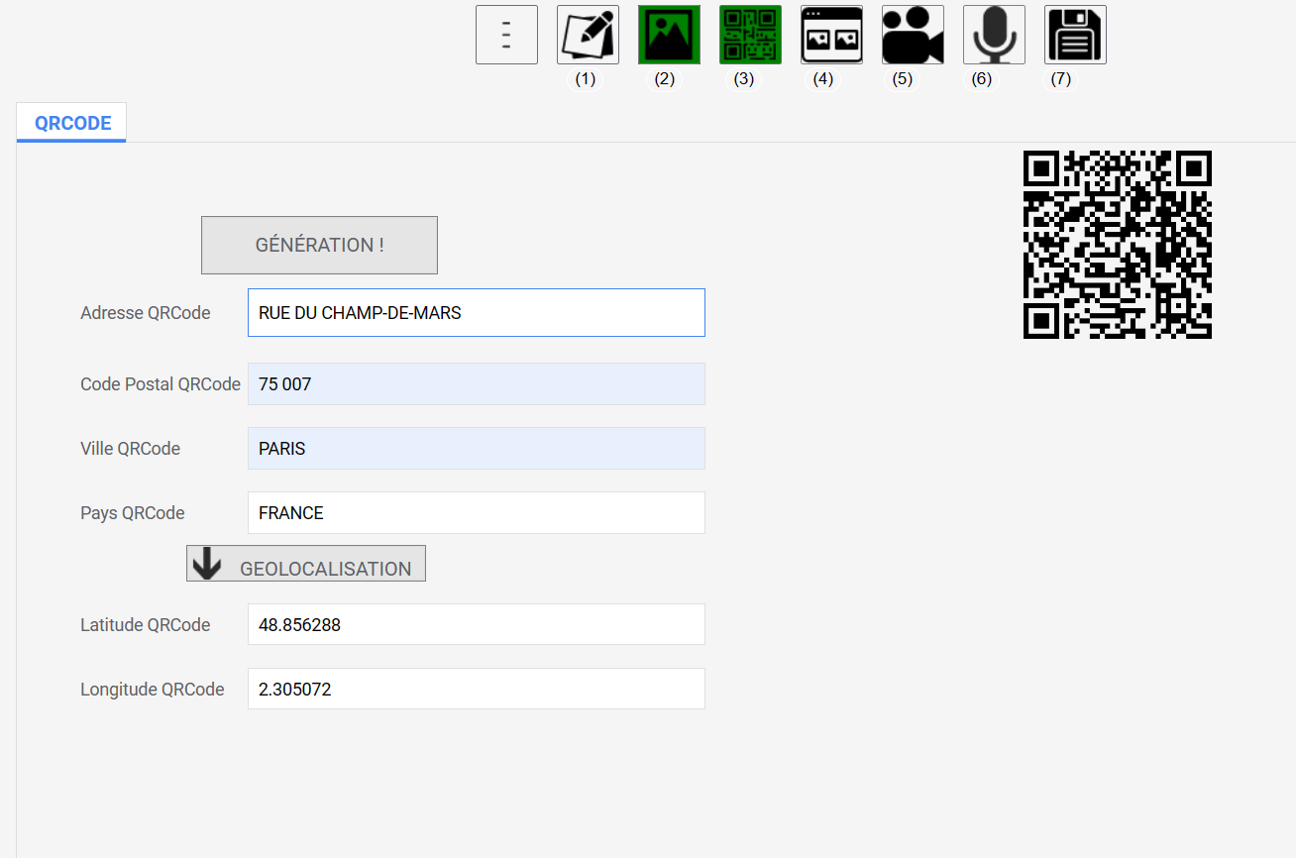Viewport: 1296px width, 858px height.
Task: Click the (7) label under save icon
Action: tap(1060, 79)
